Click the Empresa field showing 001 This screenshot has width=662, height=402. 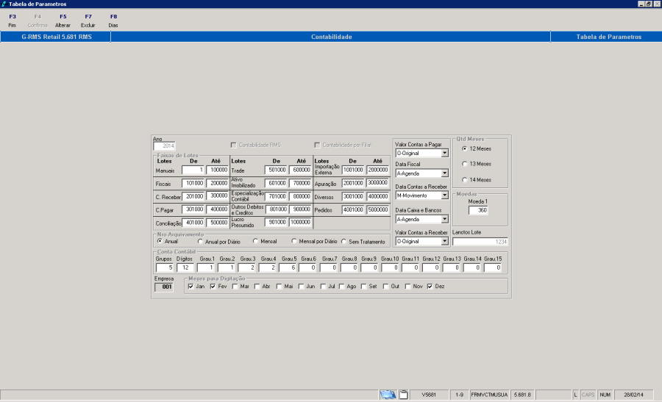point(164,287)
